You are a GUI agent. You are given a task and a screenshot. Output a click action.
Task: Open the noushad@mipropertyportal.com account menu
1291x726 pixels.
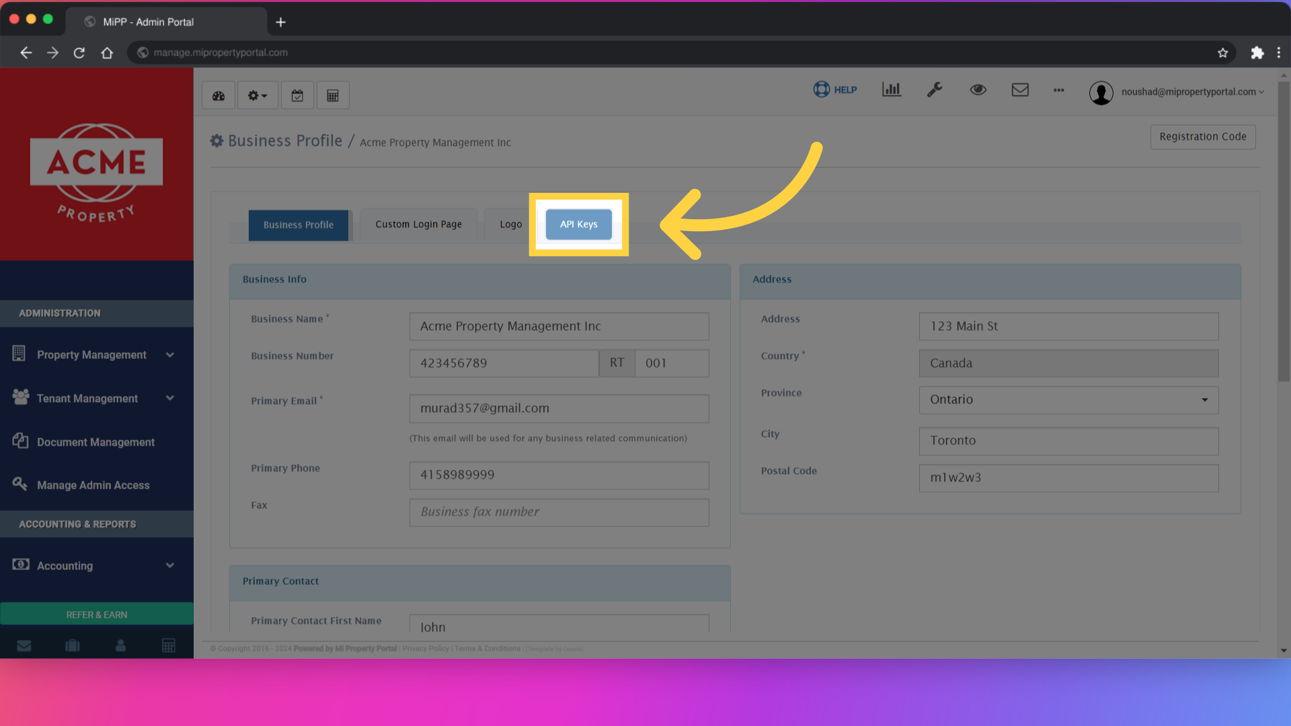(x=1191, y=92)
